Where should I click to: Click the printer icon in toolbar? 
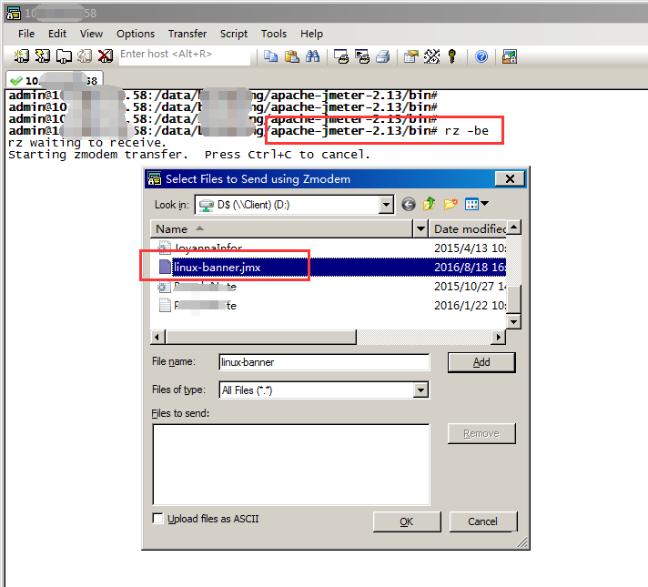(x=383, y=56)
